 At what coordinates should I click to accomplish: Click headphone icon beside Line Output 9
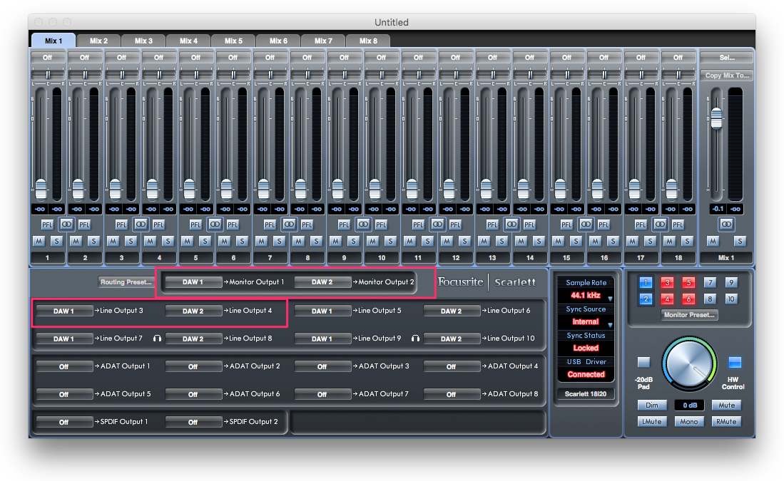[x=415, y=338]
